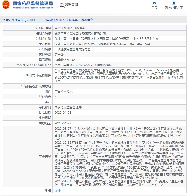Click the 备注 row label
Screen dimensions: 187x196
coord(48,102)
